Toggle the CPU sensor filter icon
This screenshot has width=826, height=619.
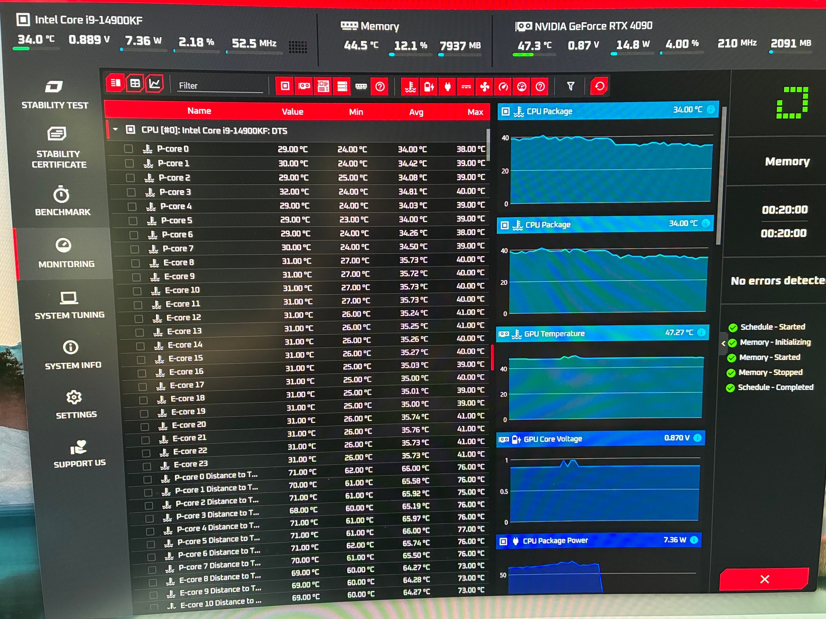pyautogui.click(x=285, y=86)
